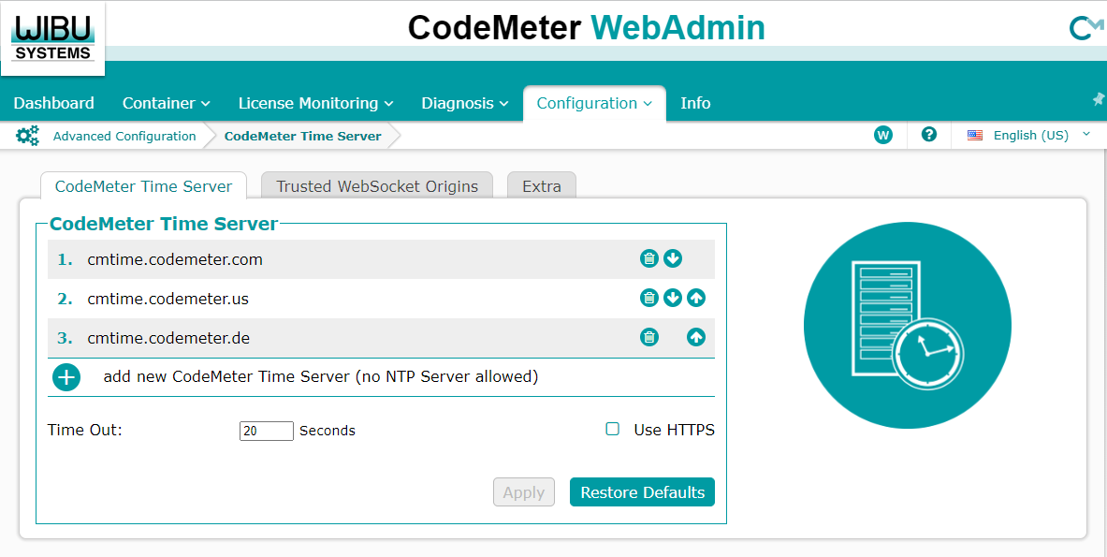Go to the Dashboard page

point(54,103)
